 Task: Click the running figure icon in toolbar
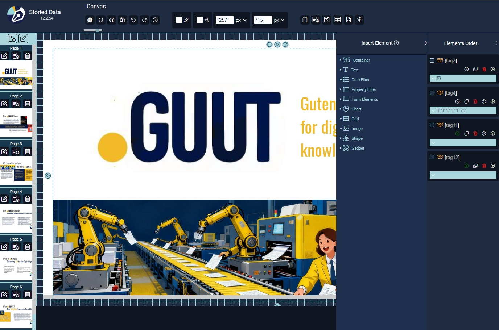pos(359,20)
